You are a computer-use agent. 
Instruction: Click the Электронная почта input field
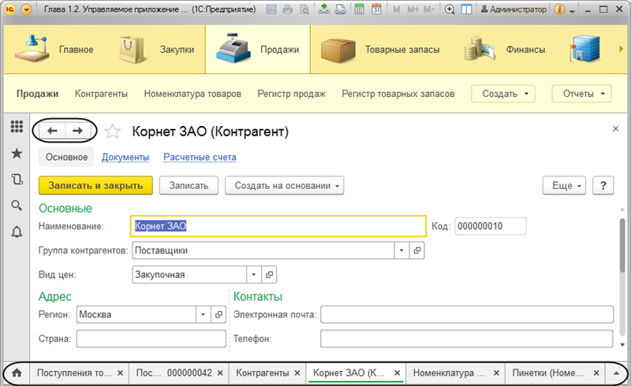(x=467, y=314)
